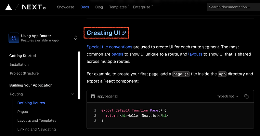Select Defining Routes in the sidebar

click(x=31, y=103)
